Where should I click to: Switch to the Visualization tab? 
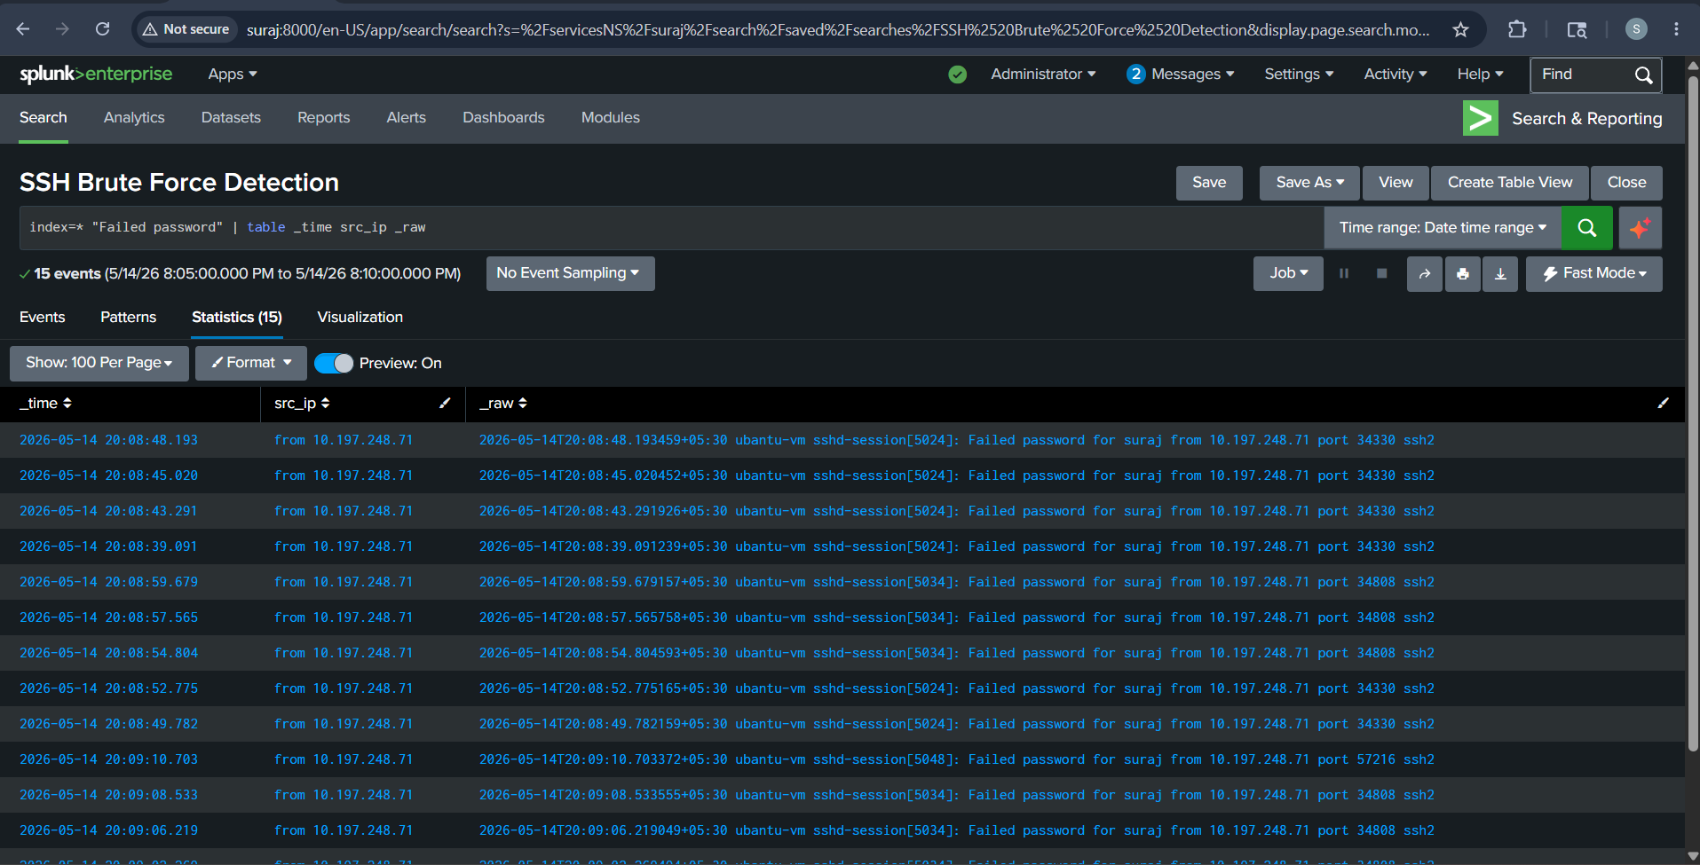tap(360, 317)
